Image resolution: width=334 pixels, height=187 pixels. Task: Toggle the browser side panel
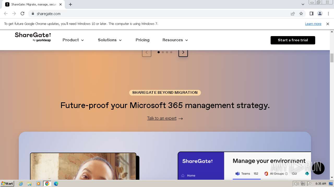pos(311,14)
